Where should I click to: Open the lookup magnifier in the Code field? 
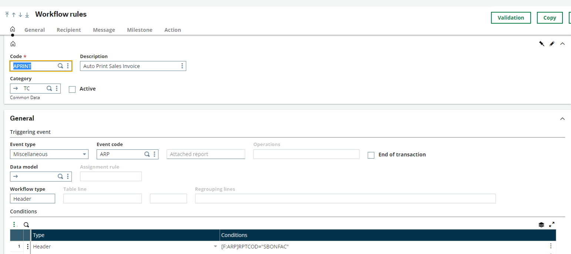pyautogui.click(x=60, y=66)
